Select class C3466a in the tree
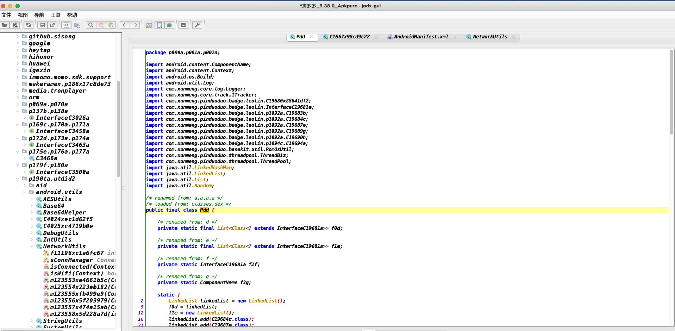Viewport: 675px width, 331px height. (47, 158)
